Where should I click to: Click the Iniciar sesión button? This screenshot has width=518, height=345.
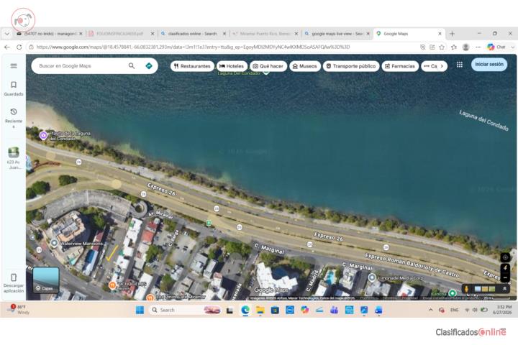(x=489, y=65)
